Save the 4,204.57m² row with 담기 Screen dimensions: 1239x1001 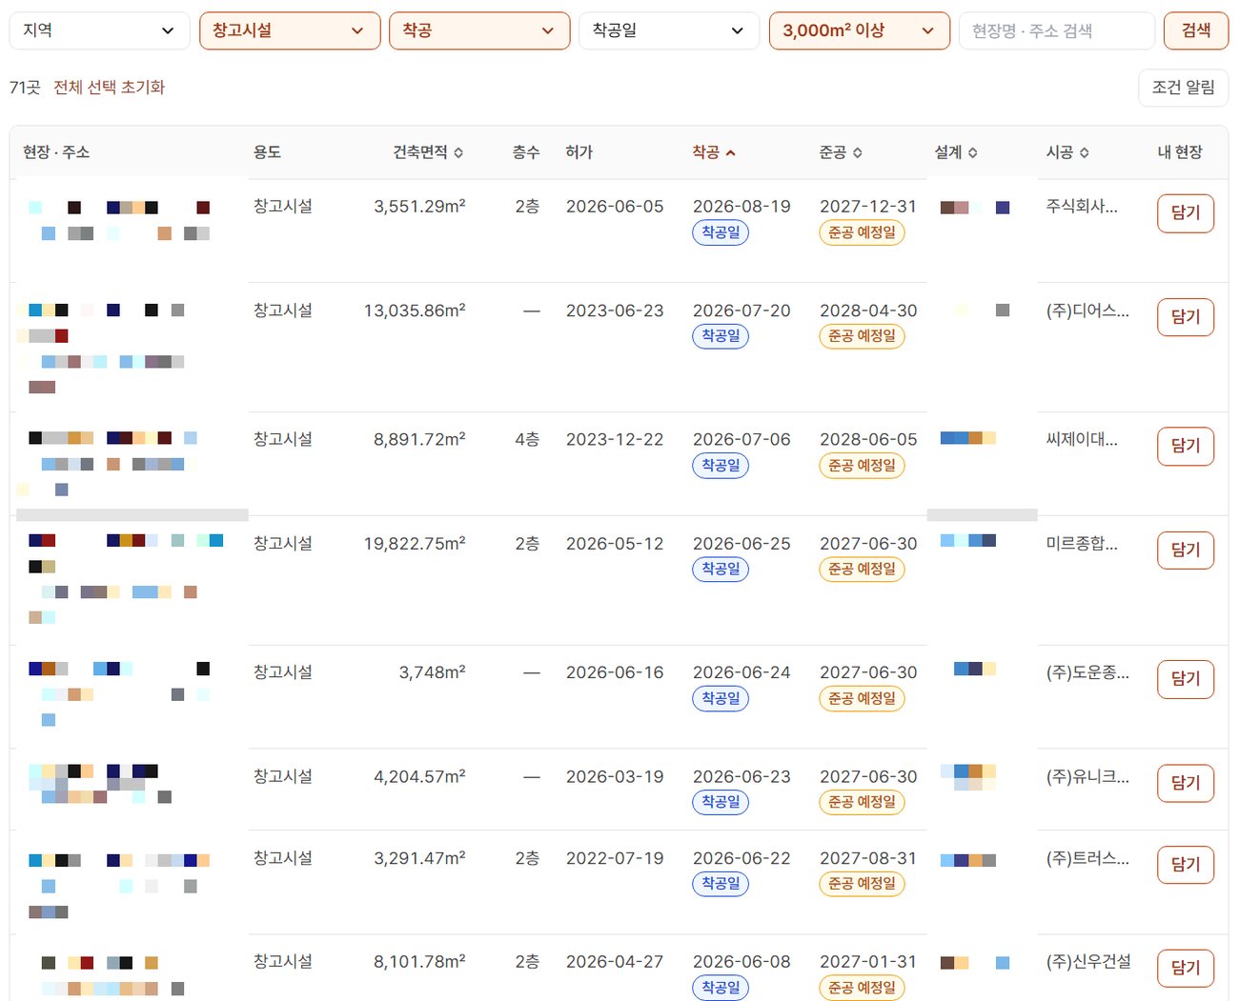[x=1186, y=783]
